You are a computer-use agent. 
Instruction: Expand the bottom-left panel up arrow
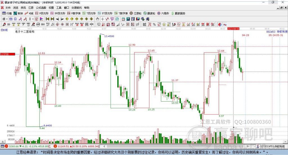3,142
